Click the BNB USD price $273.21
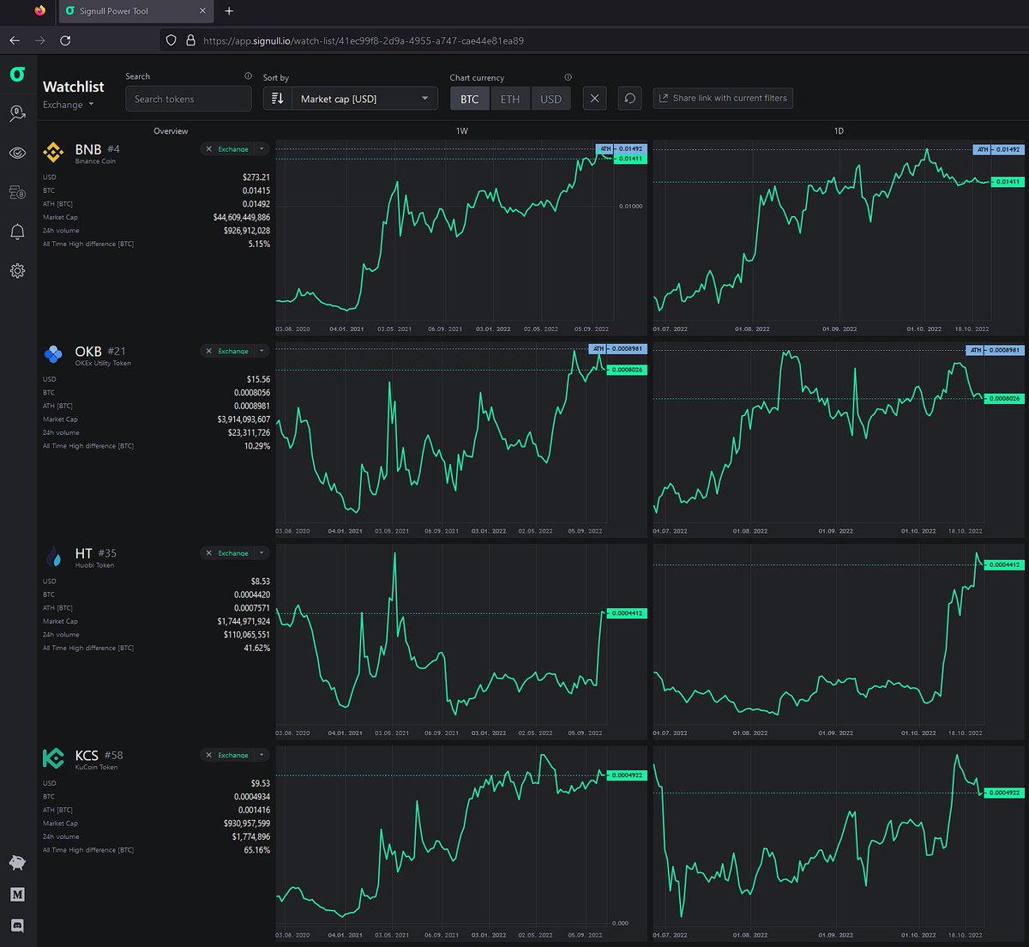 pos(256,178)
